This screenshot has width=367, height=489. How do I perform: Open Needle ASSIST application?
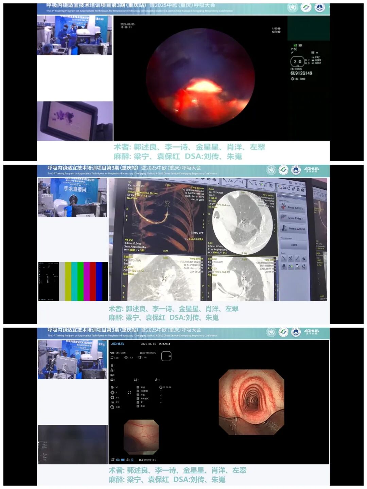[x=293, y=229]
